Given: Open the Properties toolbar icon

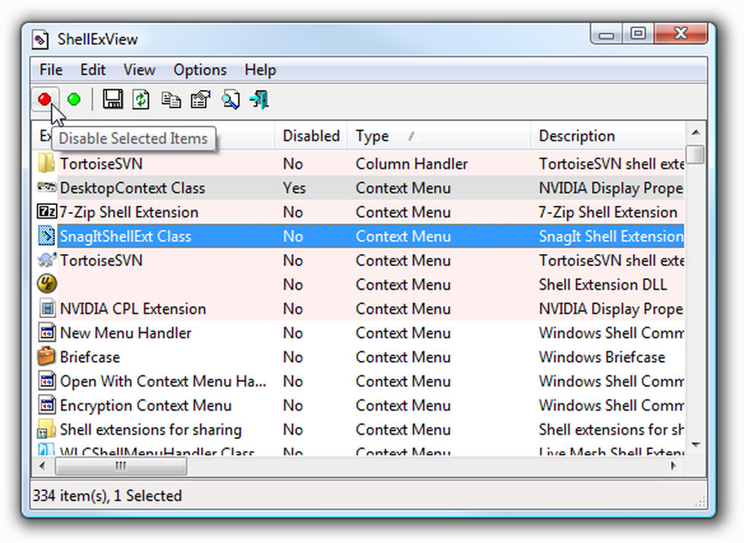Looking at the screenshot, I should coord(201,100).
